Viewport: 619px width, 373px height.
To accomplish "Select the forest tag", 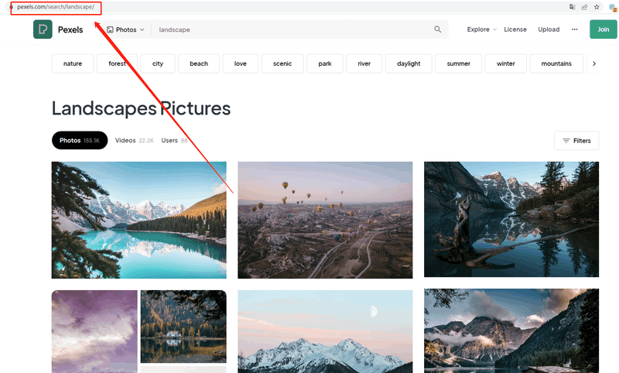I will click(x=118, y=63).
